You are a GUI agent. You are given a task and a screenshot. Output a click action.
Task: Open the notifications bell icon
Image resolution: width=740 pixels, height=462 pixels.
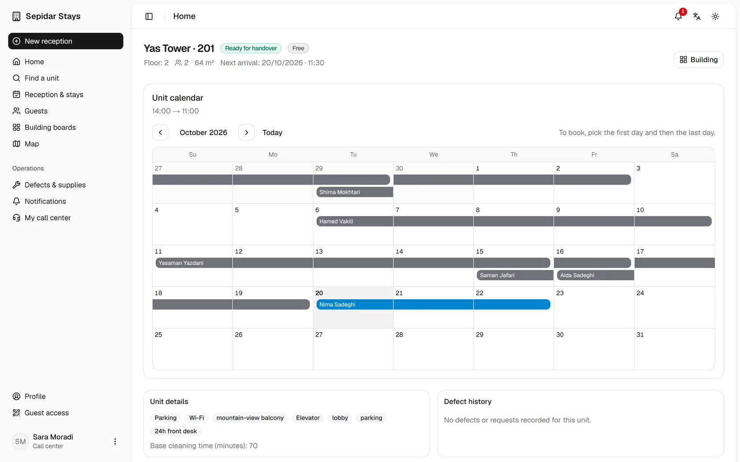678,16
